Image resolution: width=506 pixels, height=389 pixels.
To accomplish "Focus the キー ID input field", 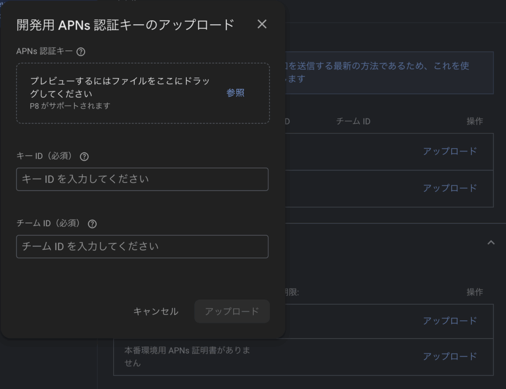I will tap(142, 179).
